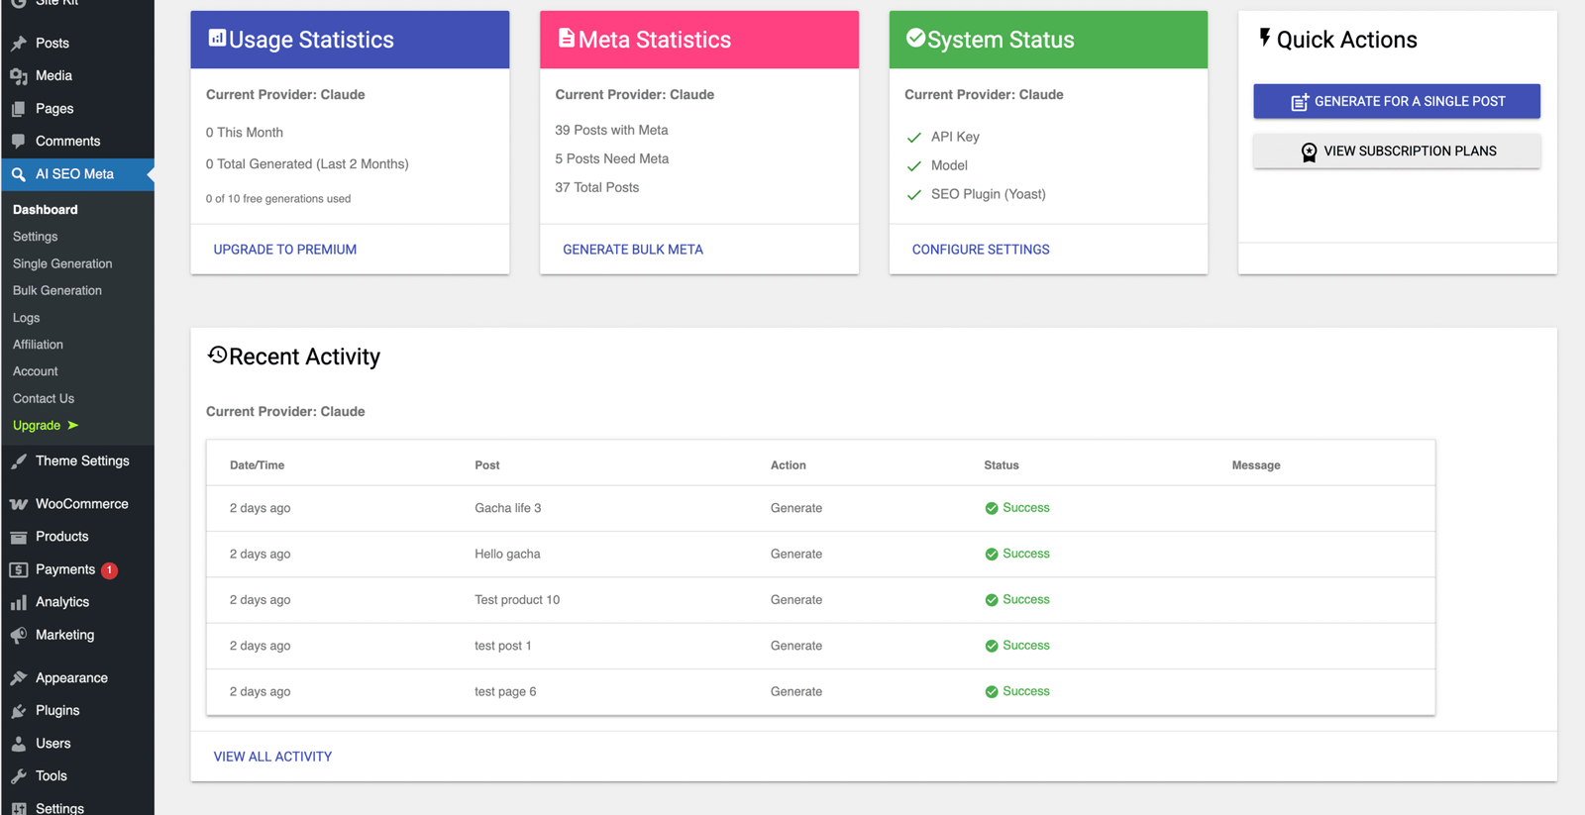Click the Theme Settings brush icon
The width and height of the screenshot is (1585, 815).
coord(19,461)
